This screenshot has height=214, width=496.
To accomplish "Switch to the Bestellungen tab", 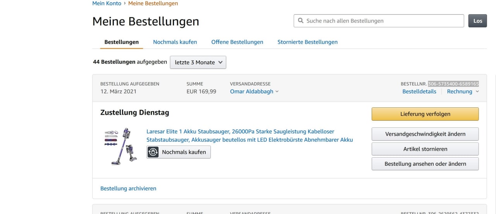I will tap(121, 42).
